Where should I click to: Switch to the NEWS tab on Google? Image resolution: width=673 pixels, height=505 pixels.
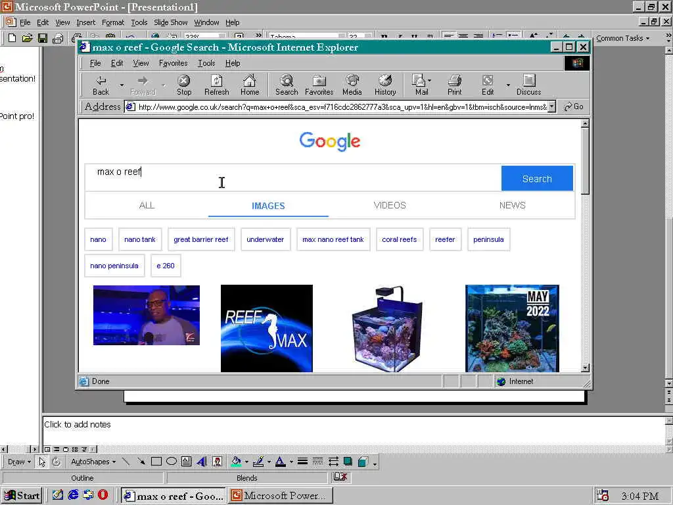(x=512, y=205)
